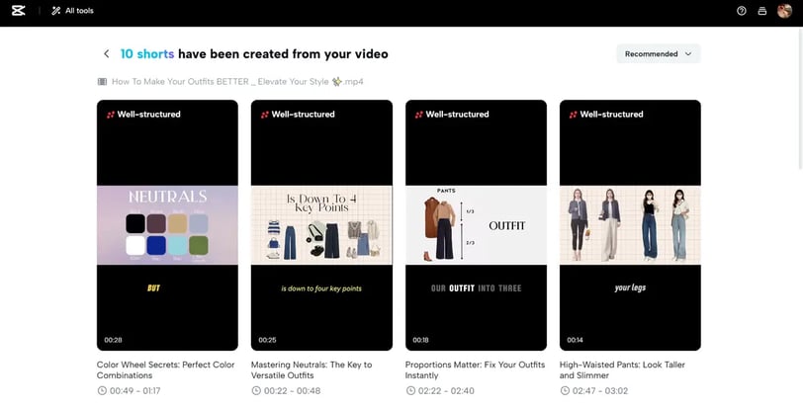Open the user profile avatar
The image size is (803, 407).
[784, 11]
